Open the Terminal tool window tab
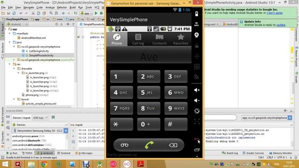This screenshot has width=299, height=168. (x=64, y=153)
